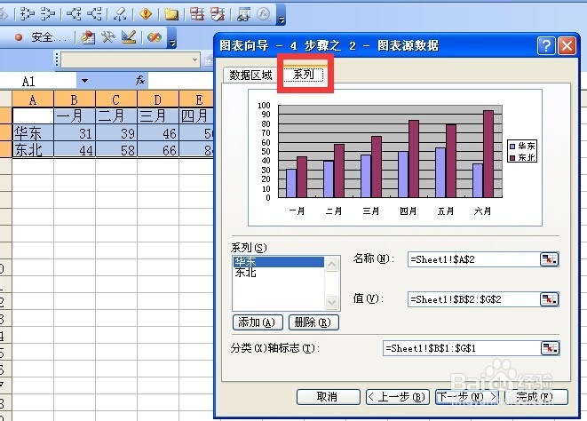The image size is (587, 421).
Task: Open the Name Box dropdown arrow
Action: tap(84, 81)
